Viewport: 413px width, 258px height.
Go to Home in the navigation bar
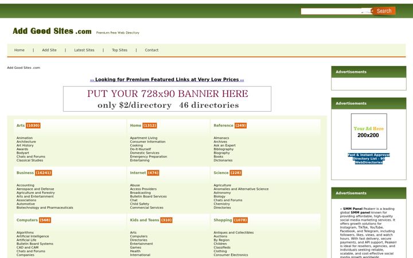(20, 50)
